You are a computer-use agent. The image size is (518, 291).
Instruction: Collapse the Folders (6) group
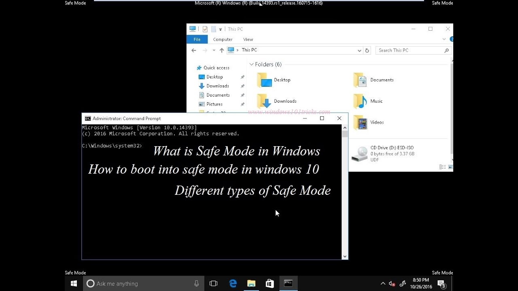pyautogui.click(x=251, y=64)
